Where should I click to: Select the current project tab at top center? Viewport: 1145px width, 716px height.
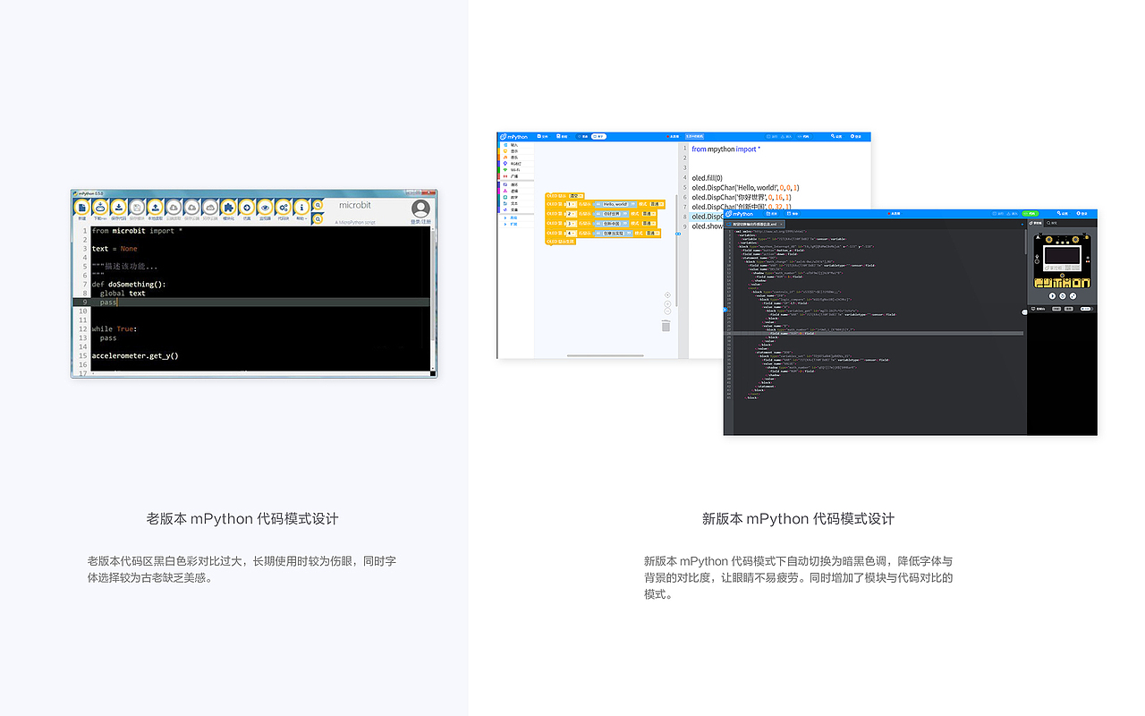[x=694, y=136]
